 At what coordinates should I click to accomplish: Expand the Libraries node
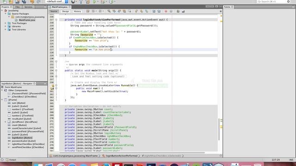(x=6, y=26)
